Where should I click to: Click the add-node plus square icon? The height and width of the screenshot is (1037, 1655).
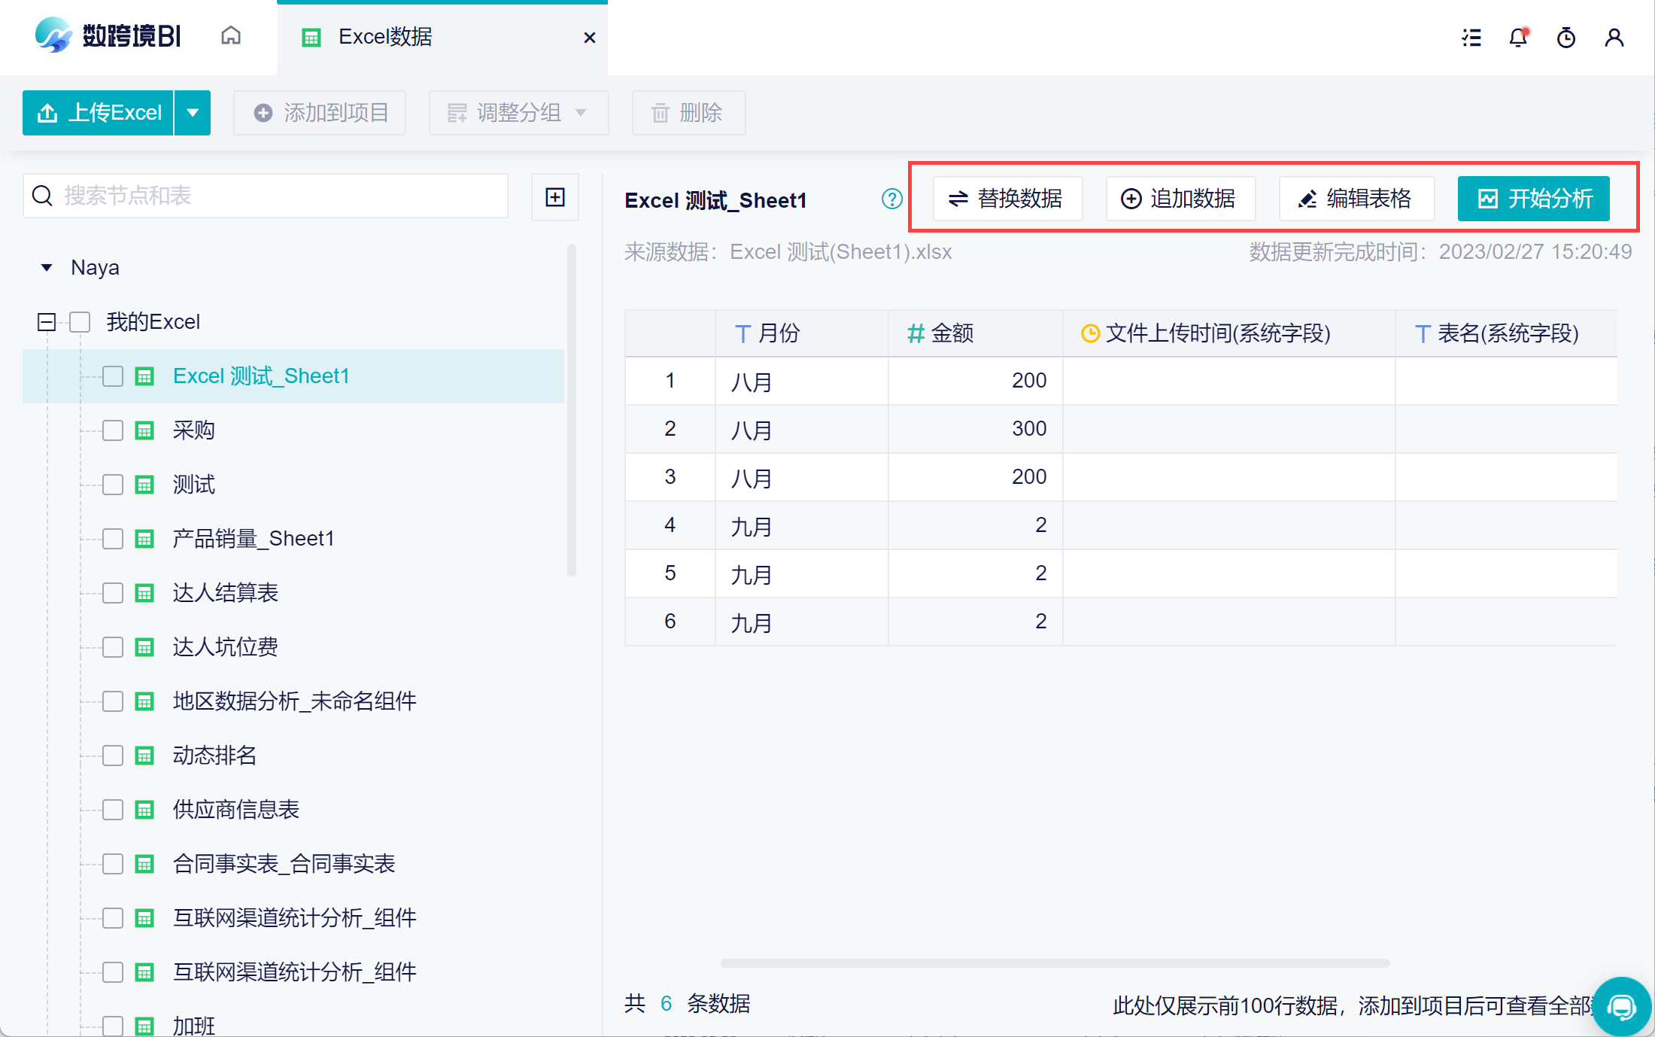click(x=555, y=197)
